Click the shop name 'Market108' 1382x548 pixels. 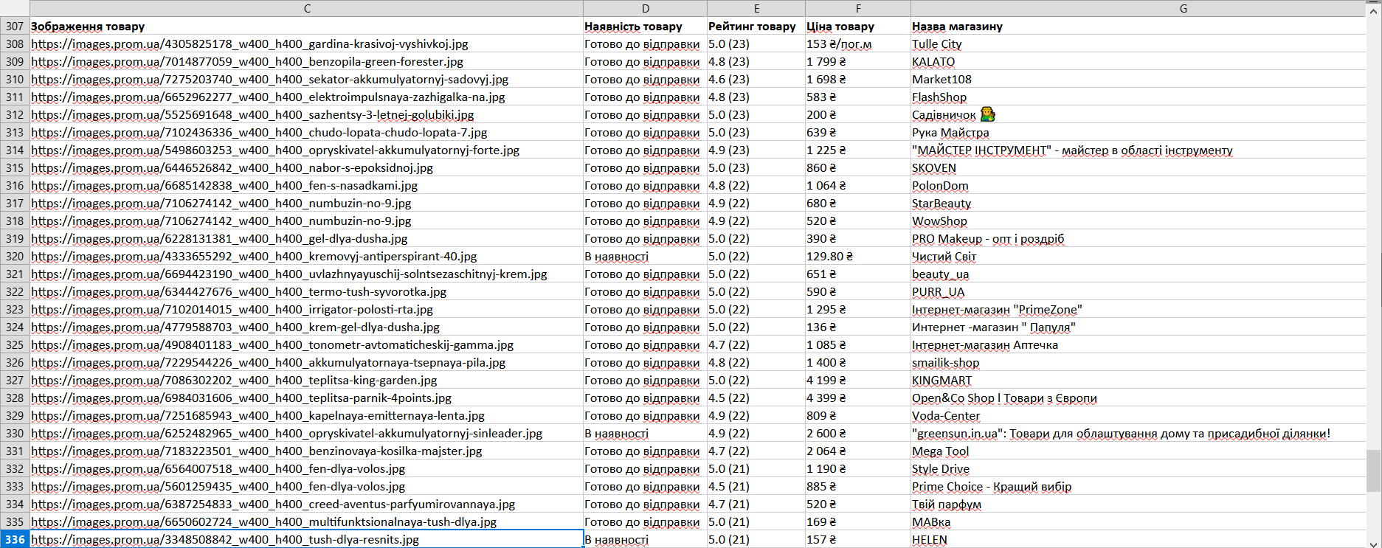point(942,79)
